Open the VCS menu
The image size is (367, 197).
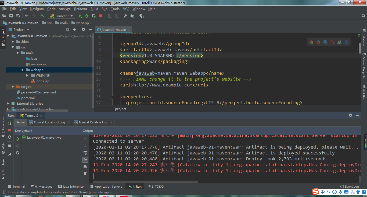coord(126,9)
